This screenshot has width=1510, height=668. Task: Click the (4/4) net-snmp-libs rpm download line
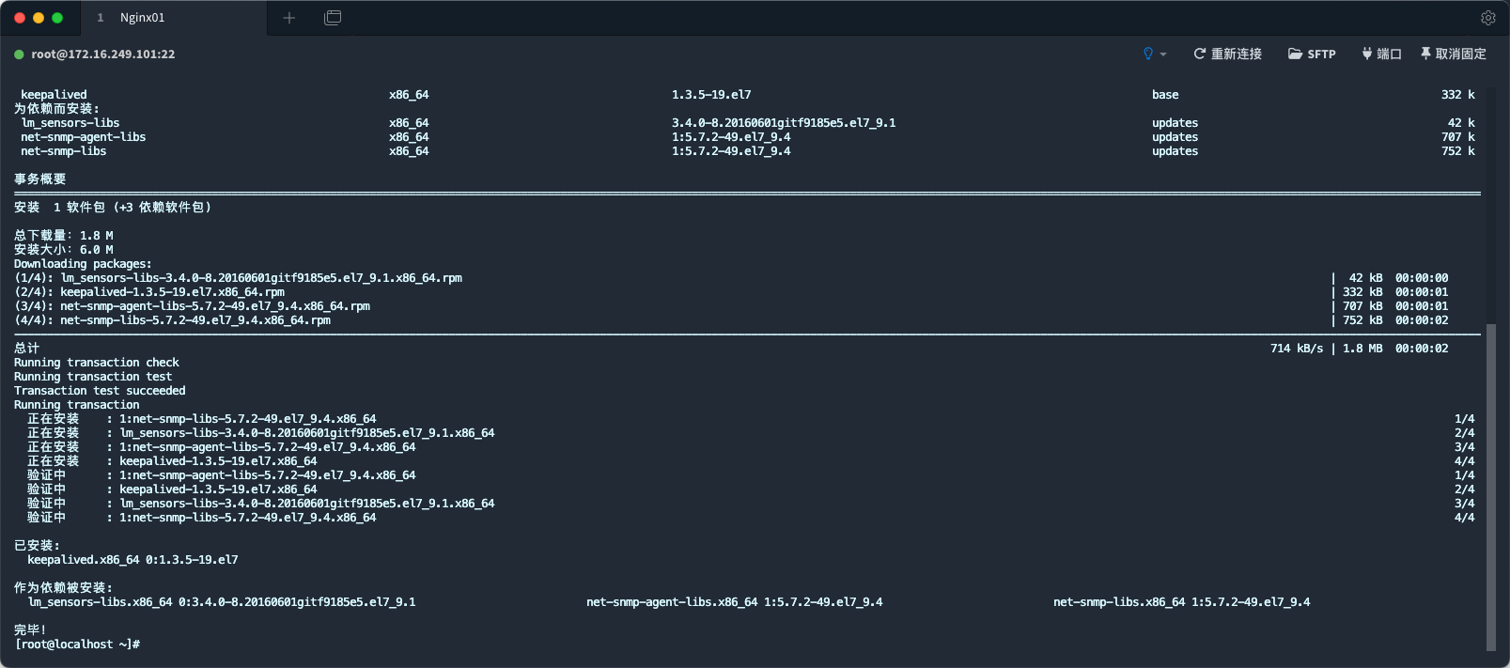point(172,320)
